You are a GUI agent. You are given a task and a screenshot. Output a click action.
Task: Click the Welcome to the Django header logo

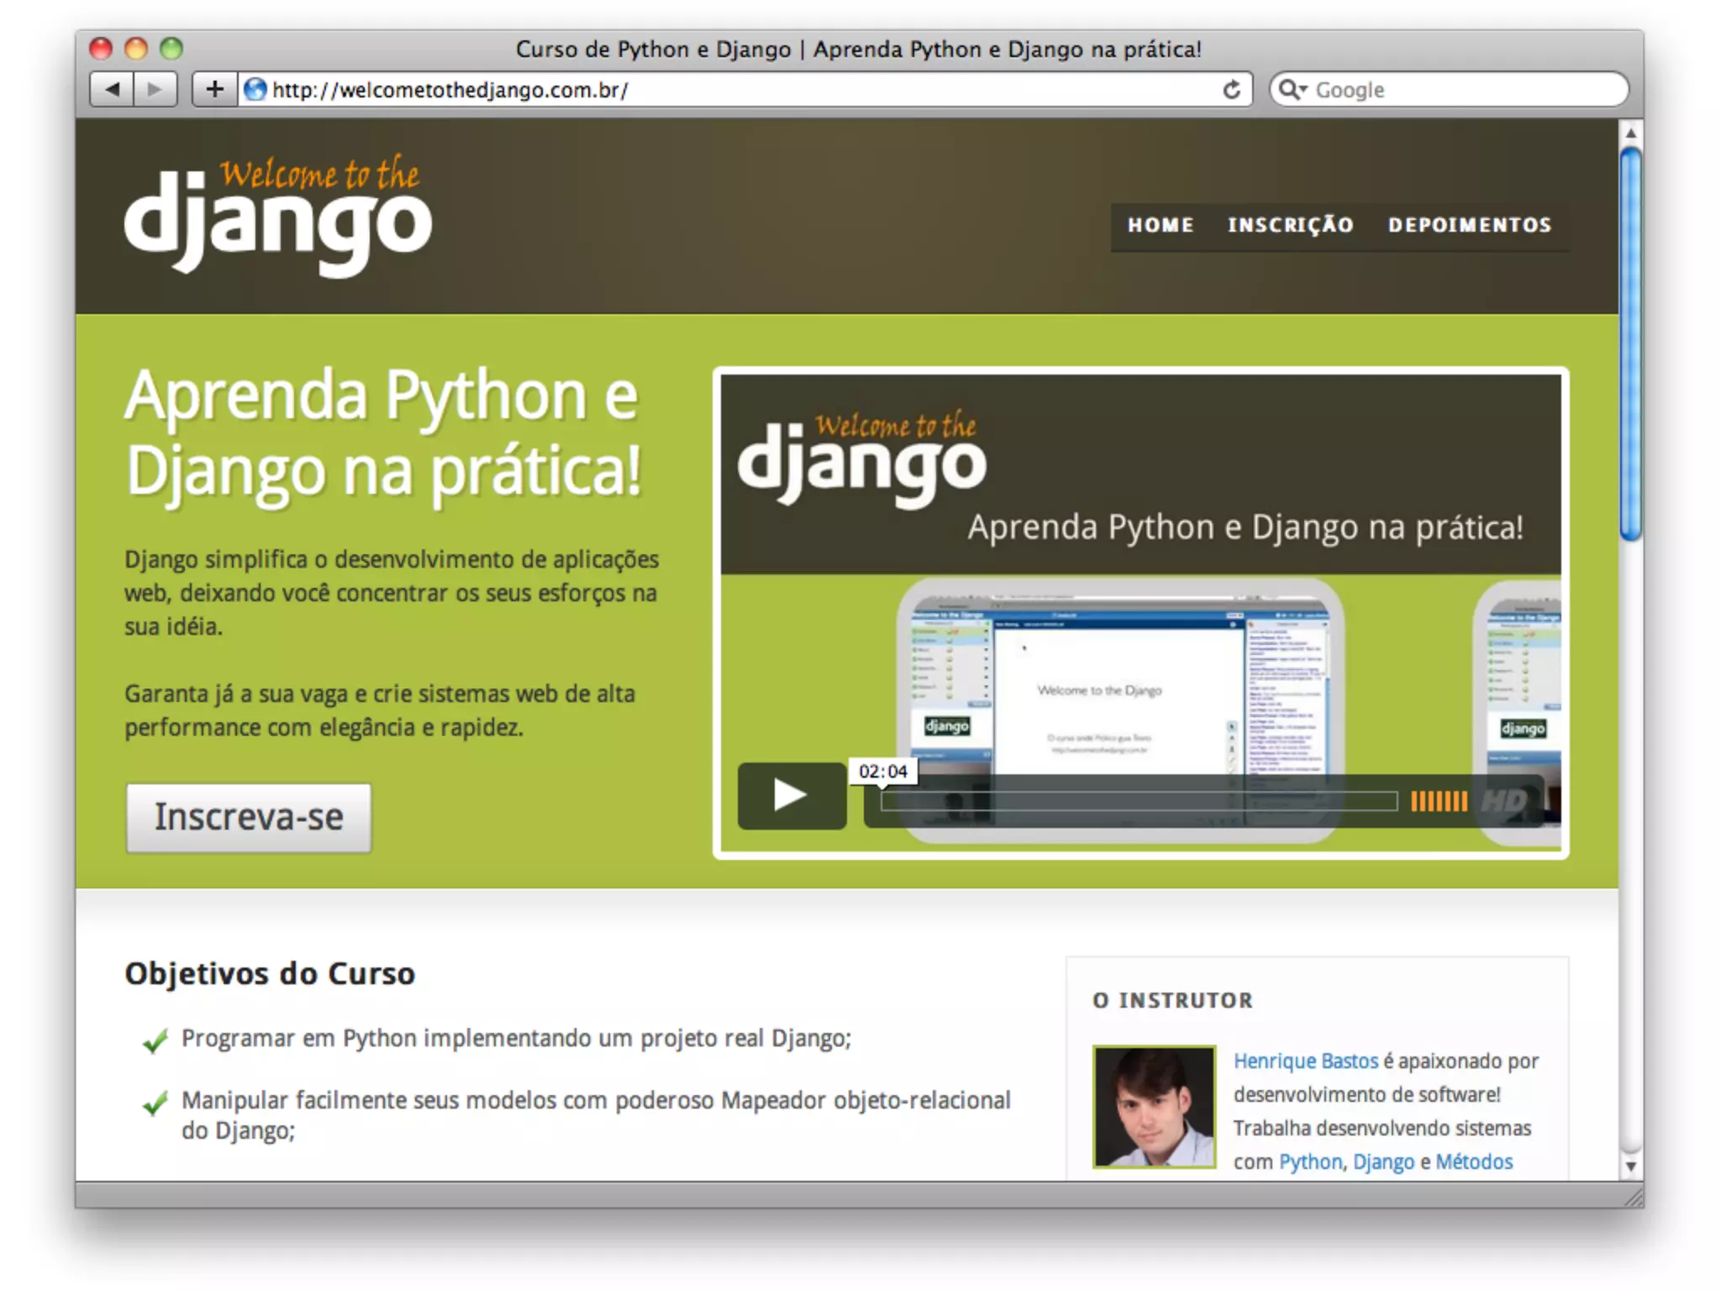point(278,217)
